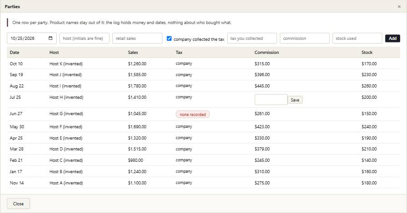Viewport: 407px width, 213px height.
Task: Click the $261.00 commission value
Action: (262, 114)
